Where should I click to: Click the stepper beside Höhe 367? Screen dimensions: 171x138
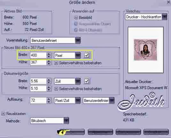(49, 63)
